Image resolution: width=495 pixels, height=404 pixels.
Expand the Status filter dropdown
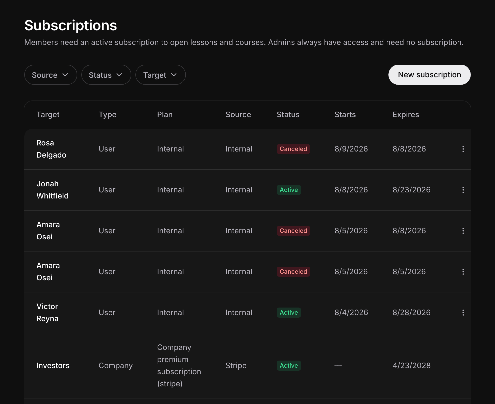coord(106,75)
